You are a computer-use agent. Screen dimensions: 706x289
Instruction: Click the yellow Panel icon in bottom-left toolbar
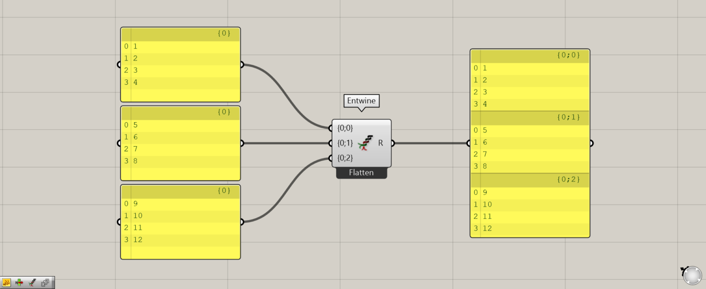point(6,283)
